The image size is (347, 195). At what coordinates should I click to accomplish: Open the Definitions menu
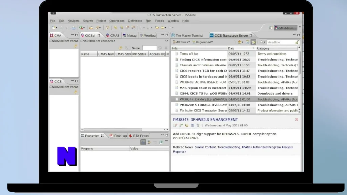(x=135, y=21)
